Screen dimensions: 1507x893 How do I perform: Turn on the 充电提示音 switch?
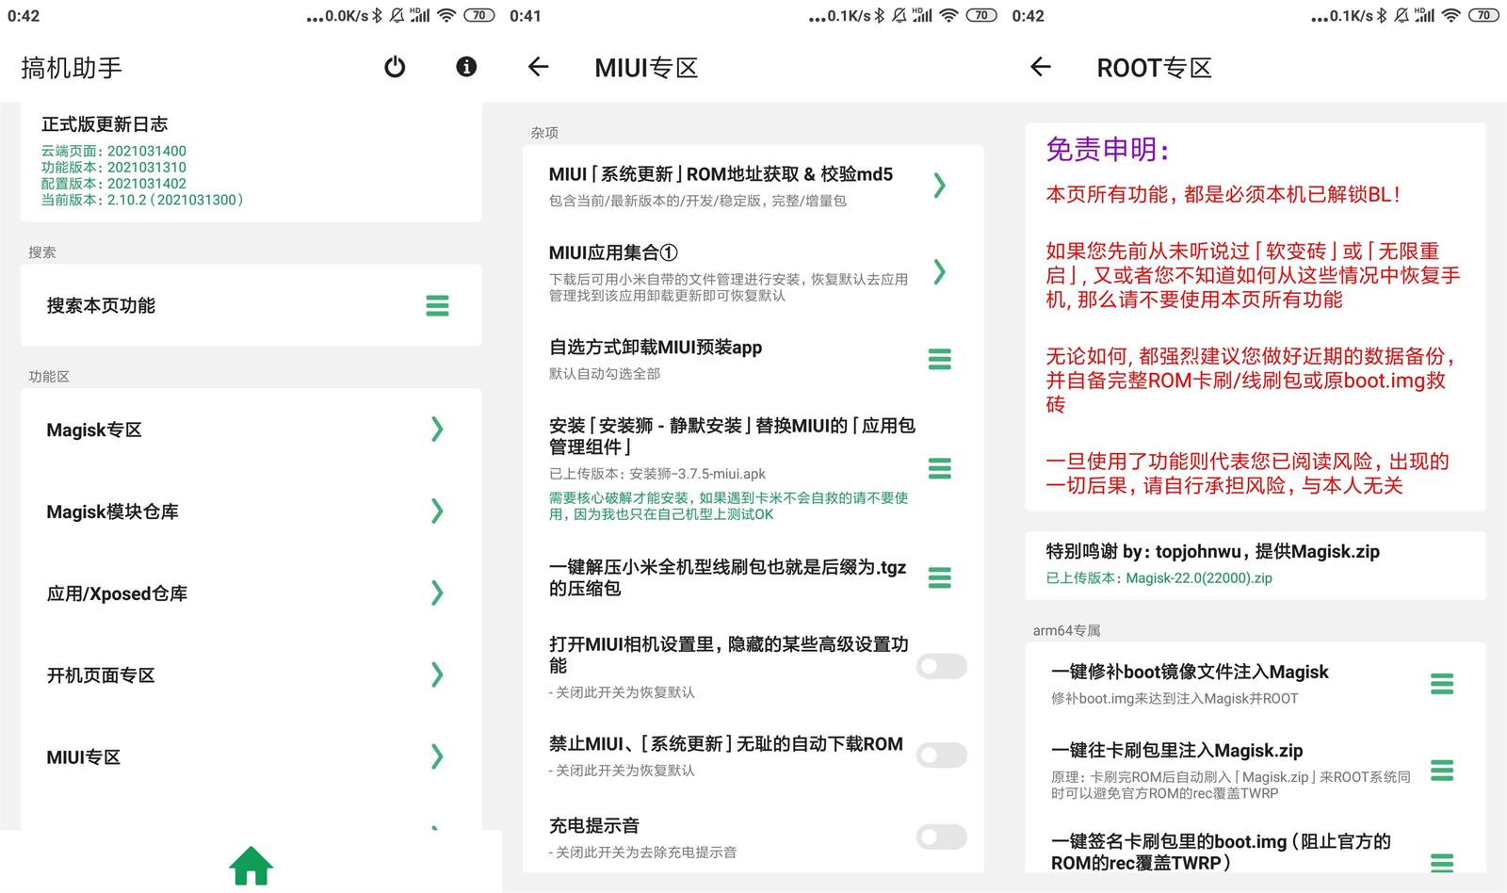(x=942, y=836)
